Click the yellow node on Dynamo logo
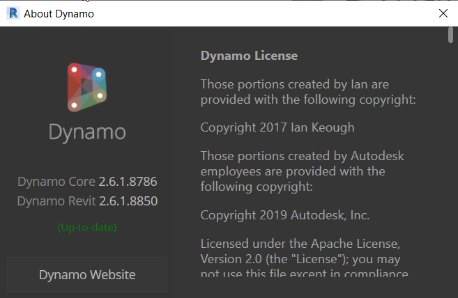 100,95
